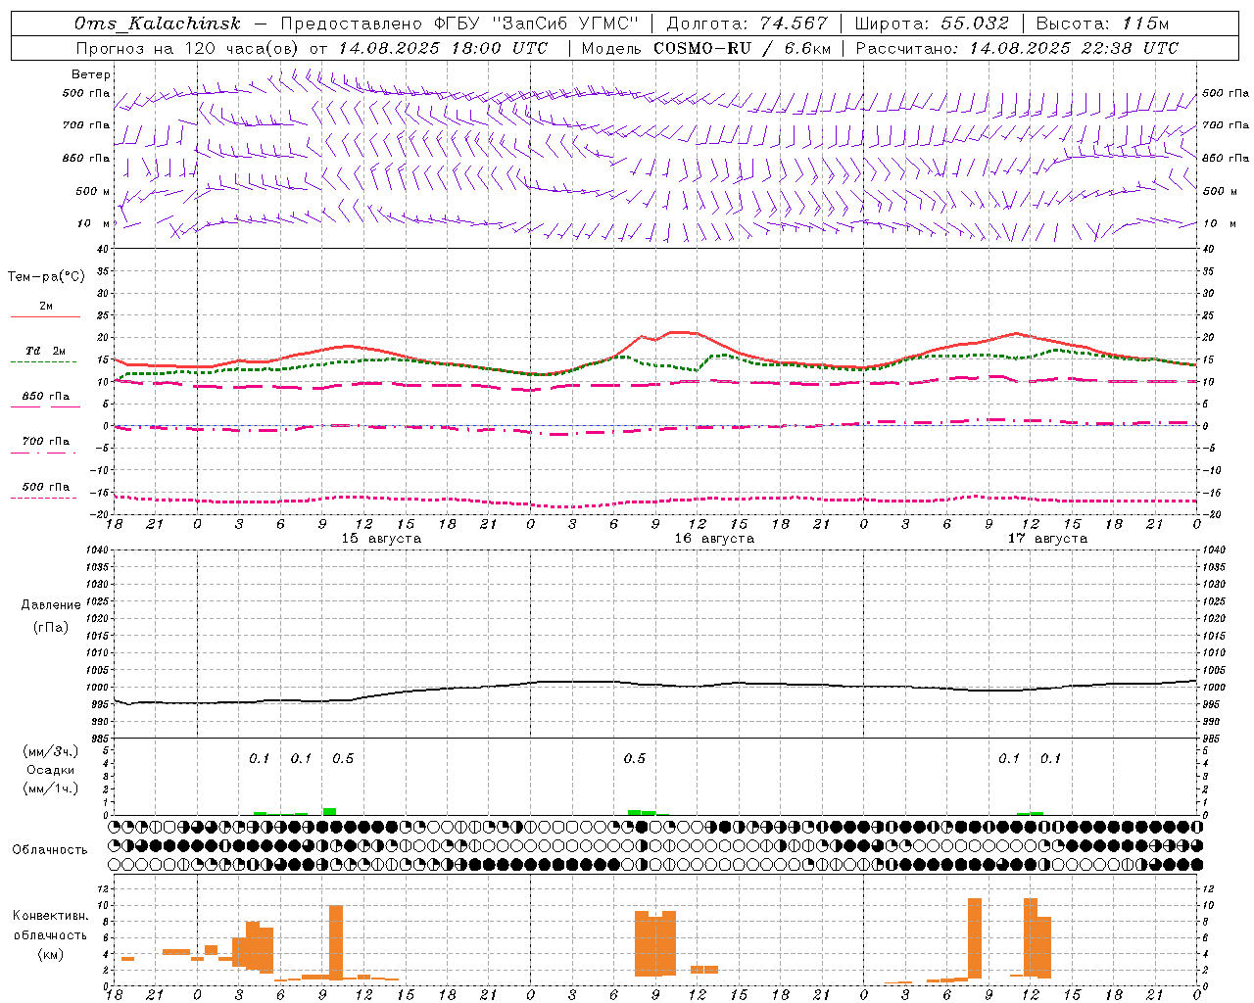Image resolution: width=1254 pixels, height=1003 pixels.
Task: Click the '10 м' wind level label on the left
Action: pos(95,223)
